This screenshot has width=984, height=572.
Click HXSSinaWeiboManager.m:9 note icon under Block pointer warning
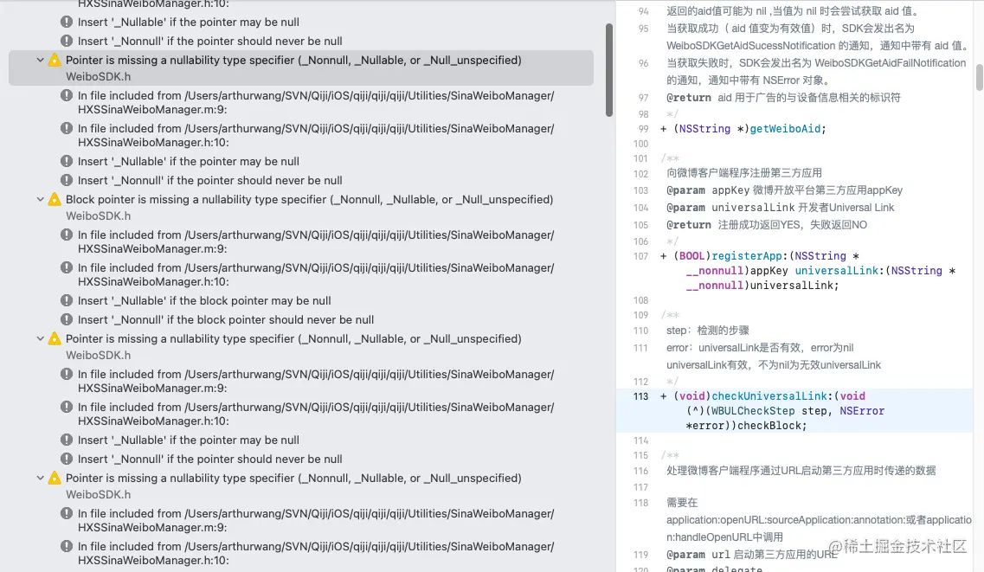click(x=67, y=235)
